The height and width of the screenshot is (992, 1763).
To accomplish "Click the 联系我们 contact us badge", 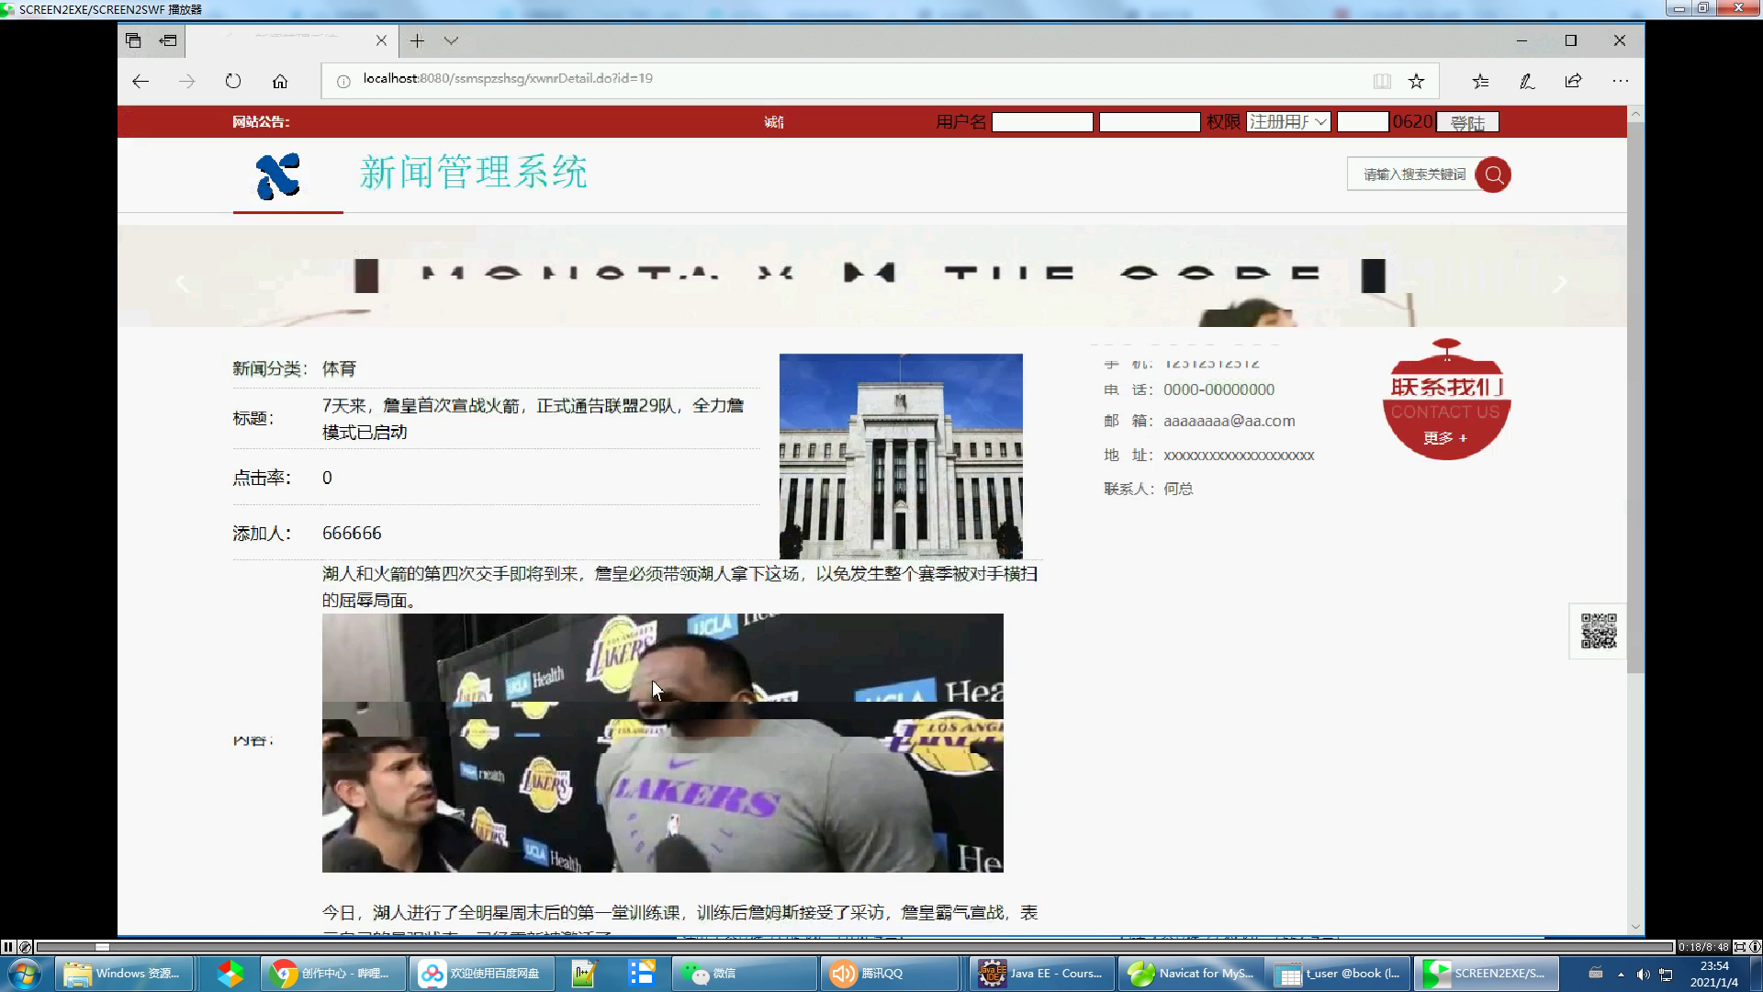I will [1446, 400].
